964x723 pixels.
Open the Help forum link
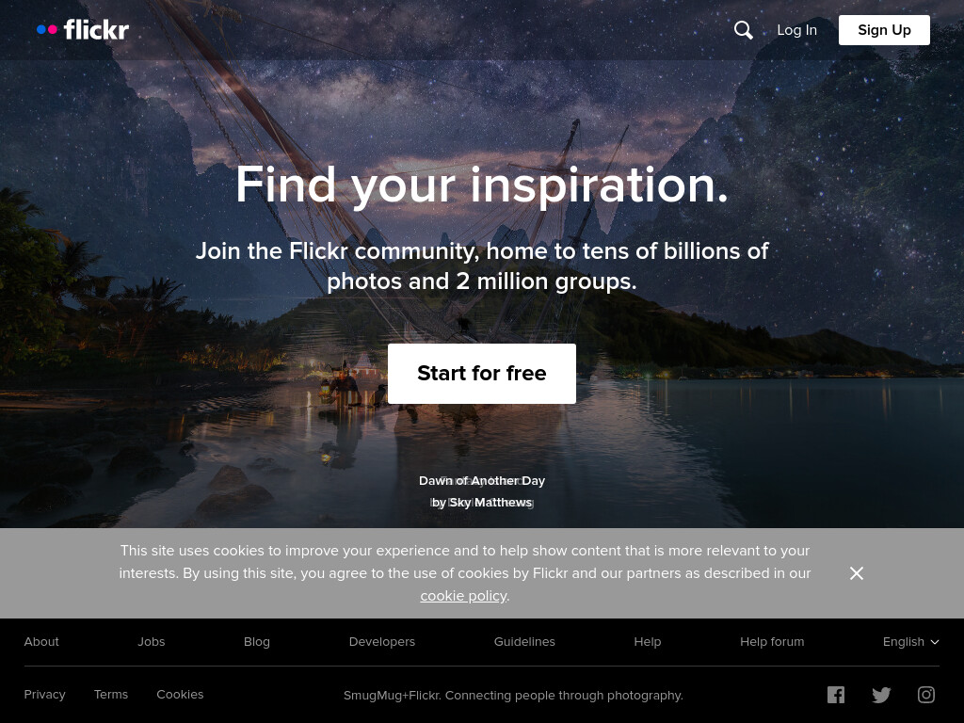pyautogui.click(x=772, y=641)
